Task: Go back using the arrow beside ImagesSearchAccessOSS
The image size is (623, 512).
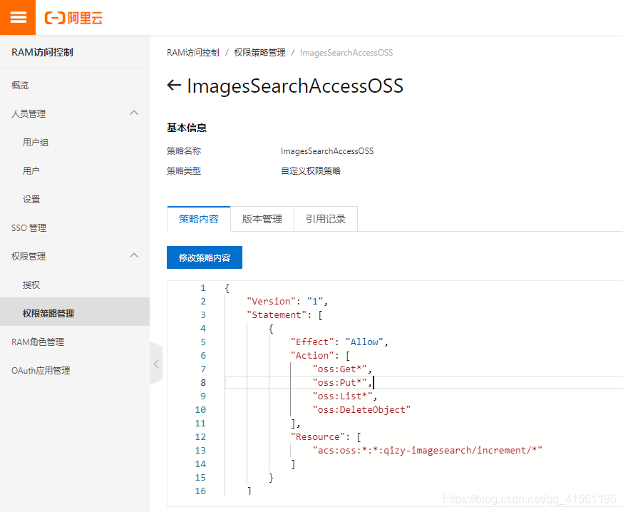Action: point(174,85)
